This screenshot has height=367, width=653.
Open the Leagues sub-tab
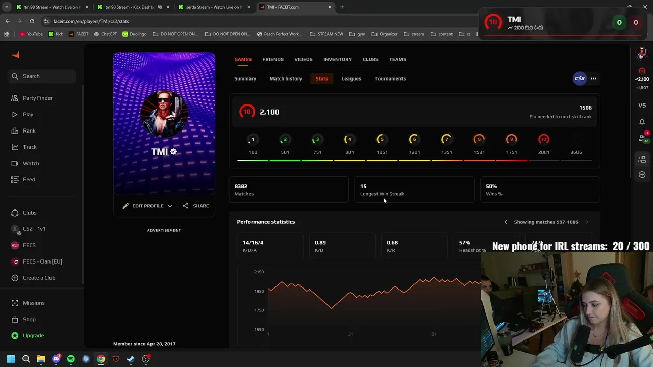tap(351, 78)
